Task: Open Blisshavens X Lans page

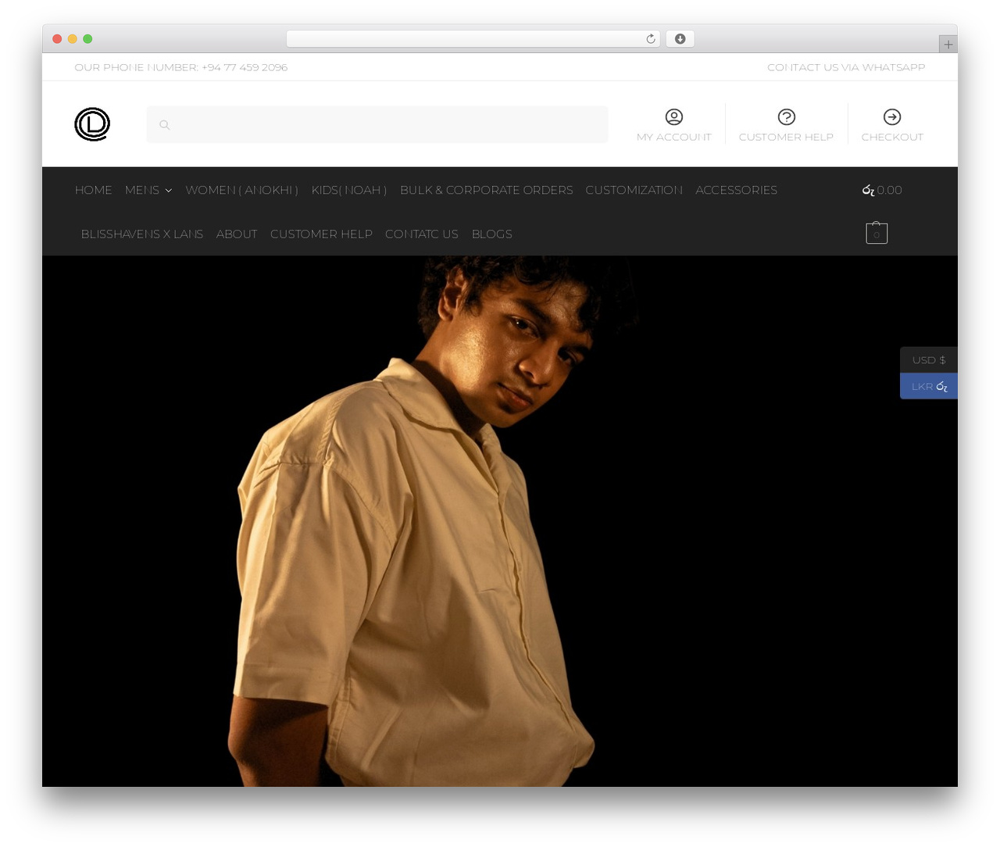Action: (x=142, y=234)
